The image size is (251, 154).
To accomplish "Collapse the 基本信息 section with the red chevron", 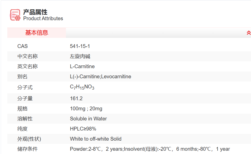I will tap(248, 33).
